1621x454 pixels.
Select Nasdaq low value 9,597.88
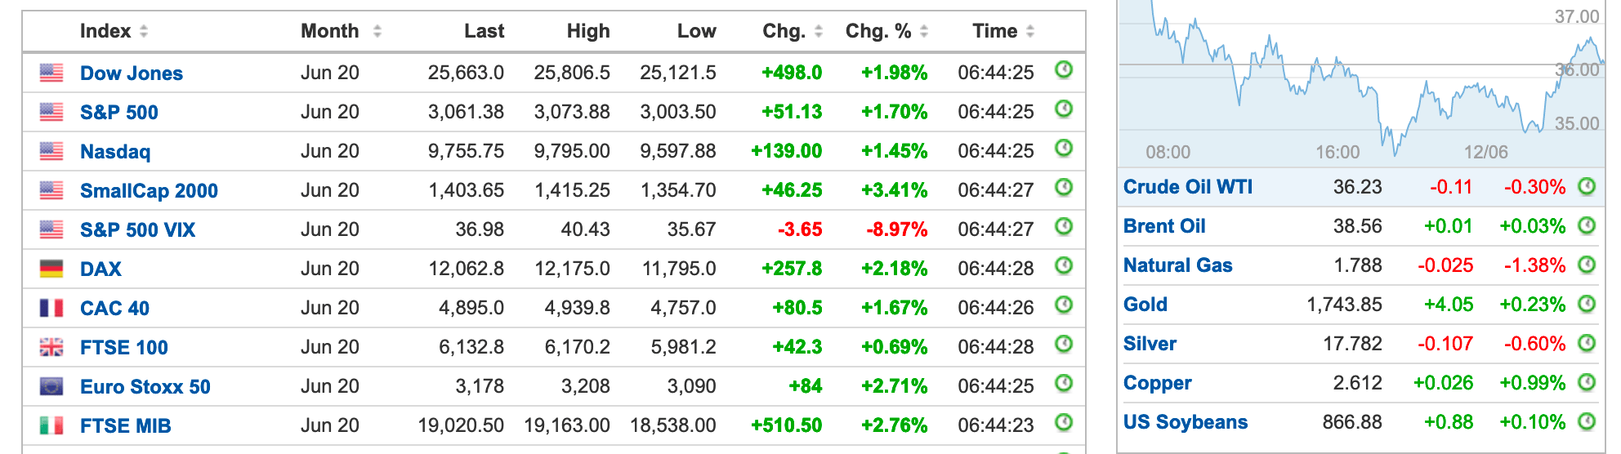tap(678, 151)
